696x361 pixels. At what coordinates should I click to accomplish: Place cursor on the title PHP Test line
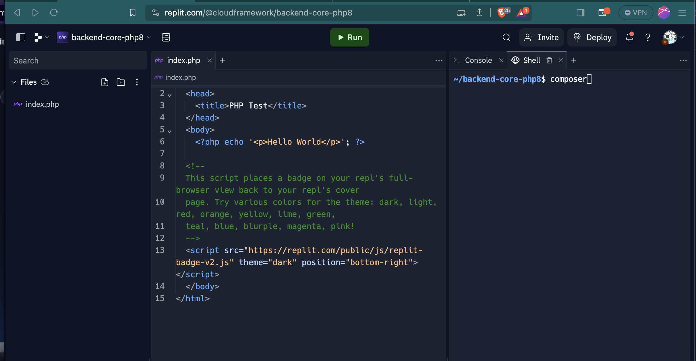(251, 106)
